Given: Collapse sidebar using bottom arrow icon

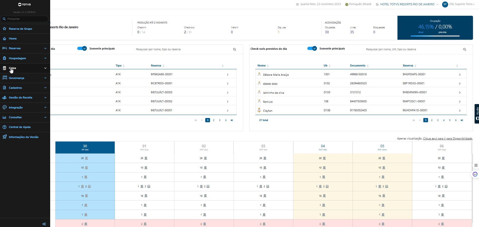Looking at the screenshot, I should (x=44, y=224).
